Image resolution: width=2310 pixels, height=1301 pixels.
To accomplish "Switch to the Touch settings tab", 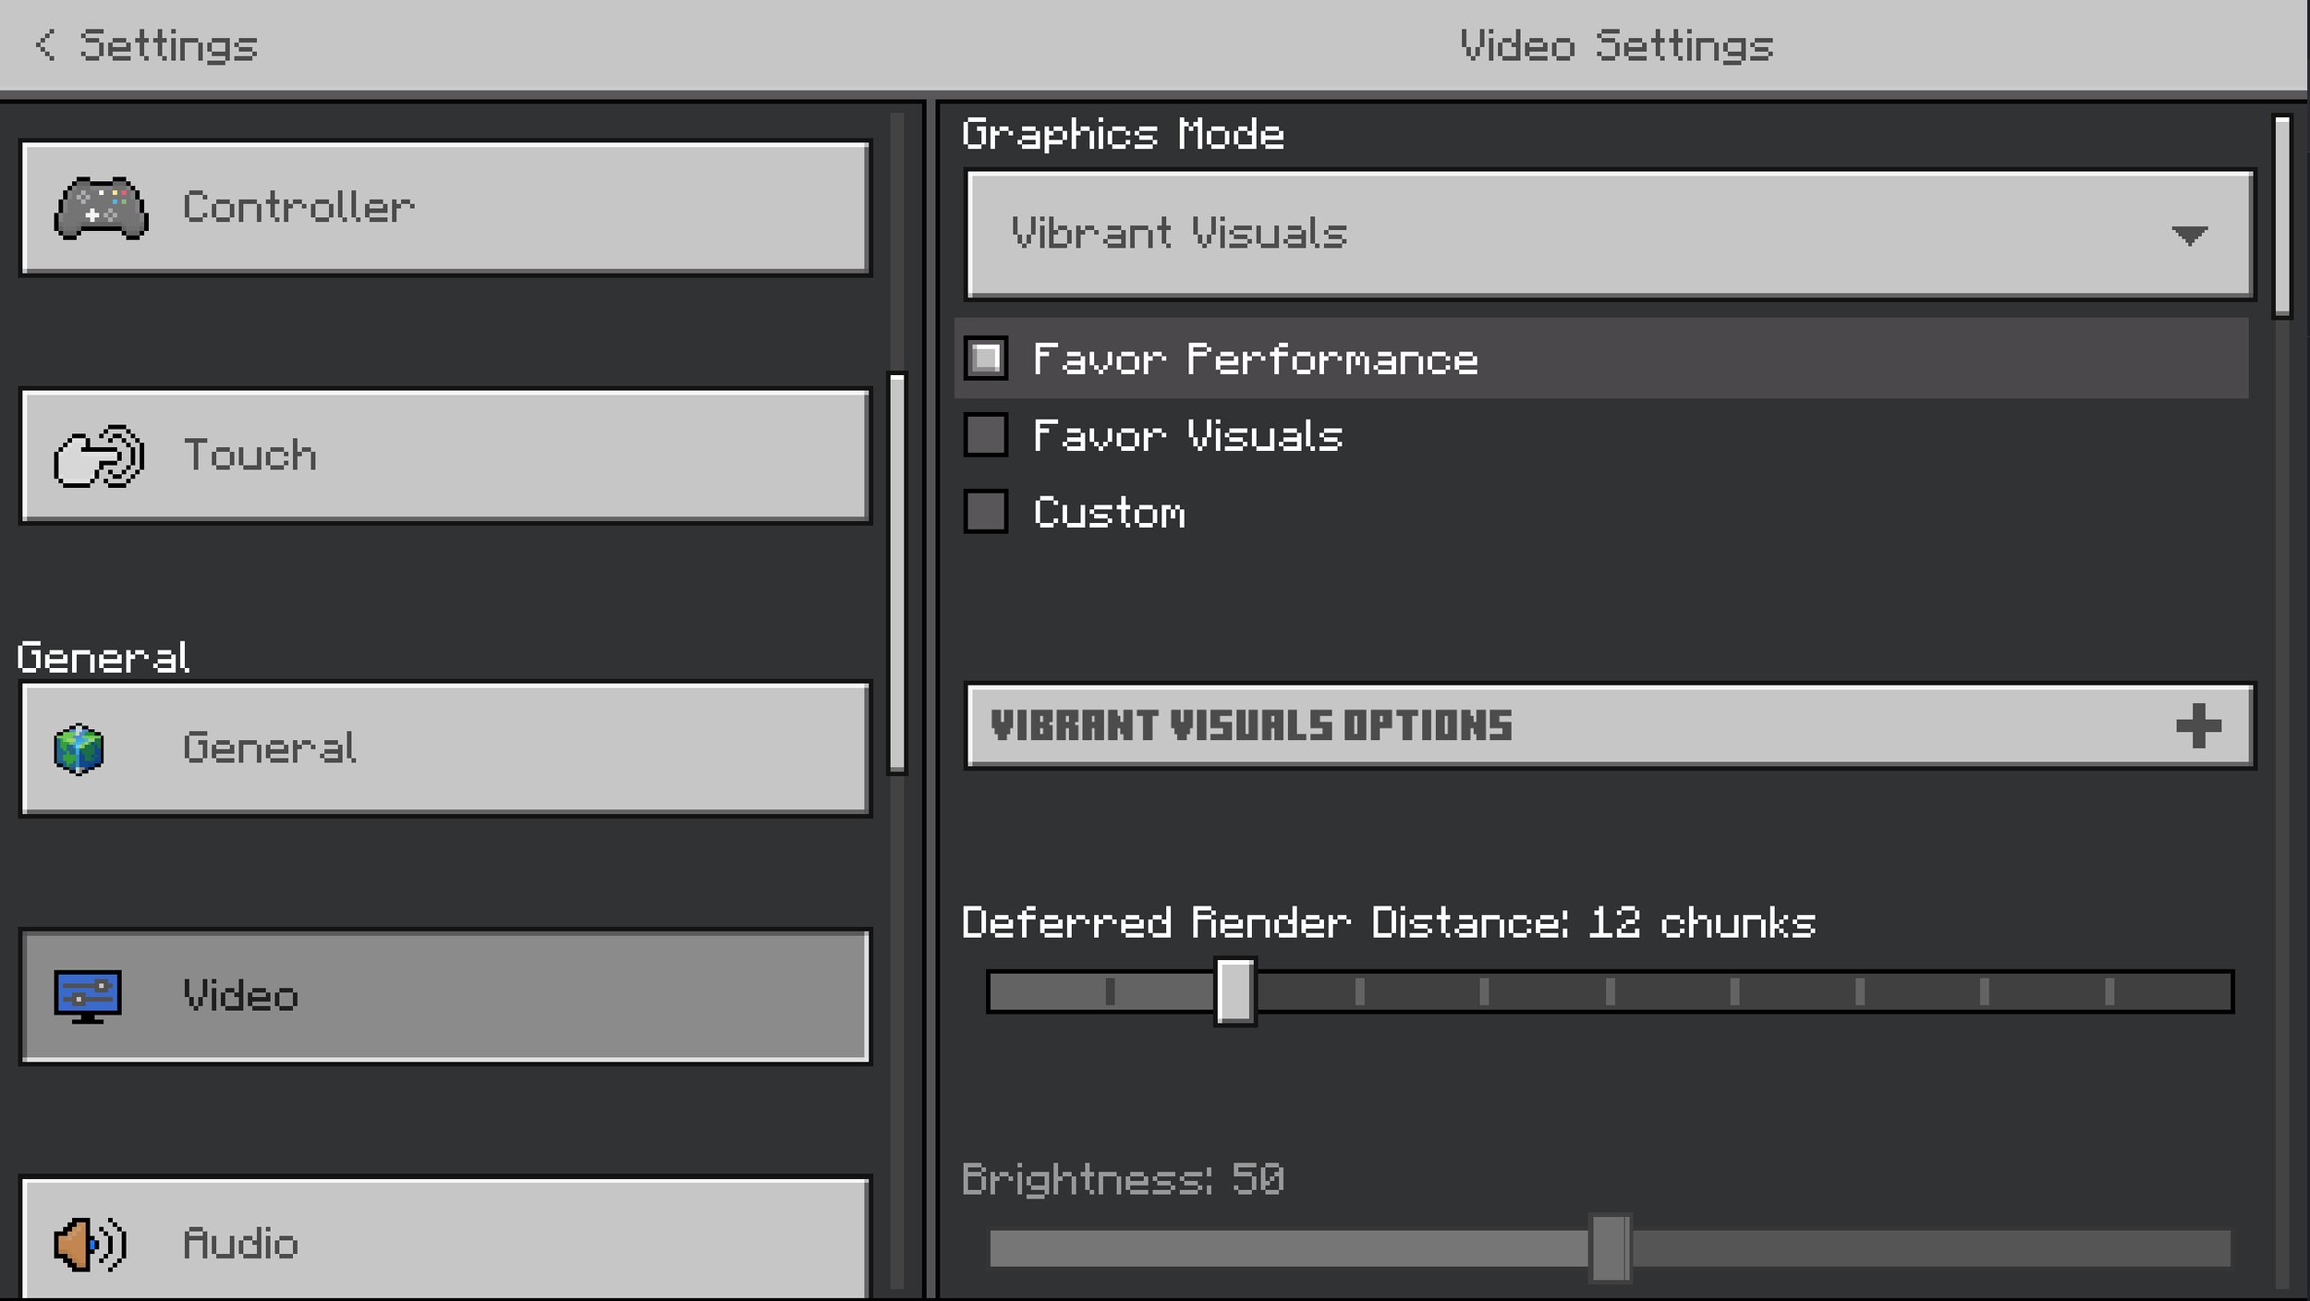I will (x=444, y=456).
